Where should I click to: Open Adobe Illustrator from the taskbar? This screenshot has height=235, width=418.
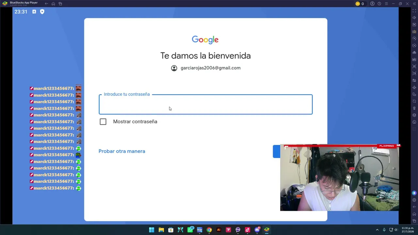(x=218, y=230)
